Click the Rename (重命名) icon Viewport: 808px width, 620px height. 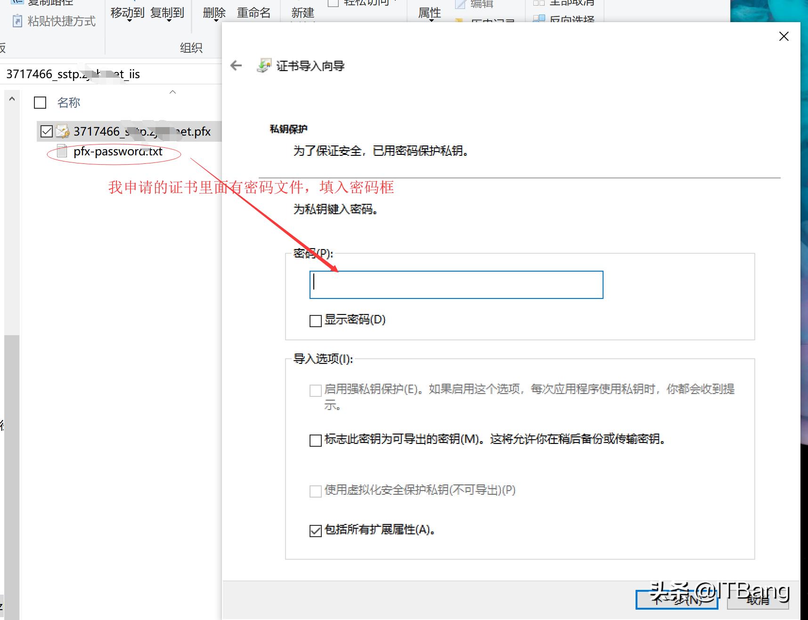[x=254, y=13]
